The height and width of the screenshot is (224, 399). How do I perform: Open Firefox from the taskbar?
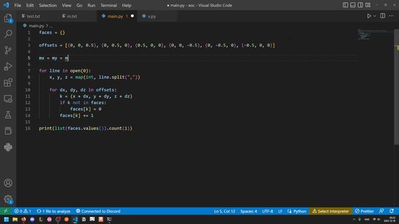click(24, 220)
